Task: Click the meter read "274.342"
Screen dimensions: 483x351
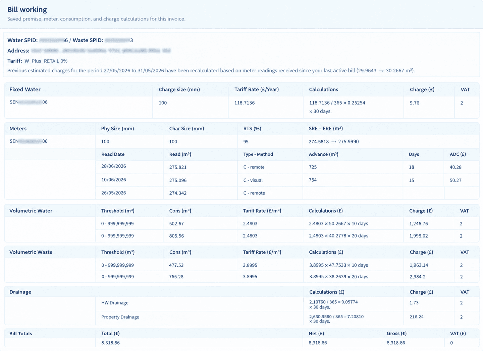Action: coord(178,193)
